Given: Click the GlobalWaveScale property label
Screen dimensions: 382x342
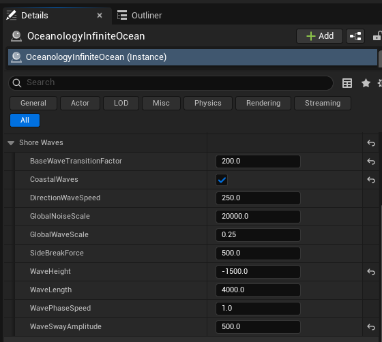Looking at the screenshot, I should [59, 234].
